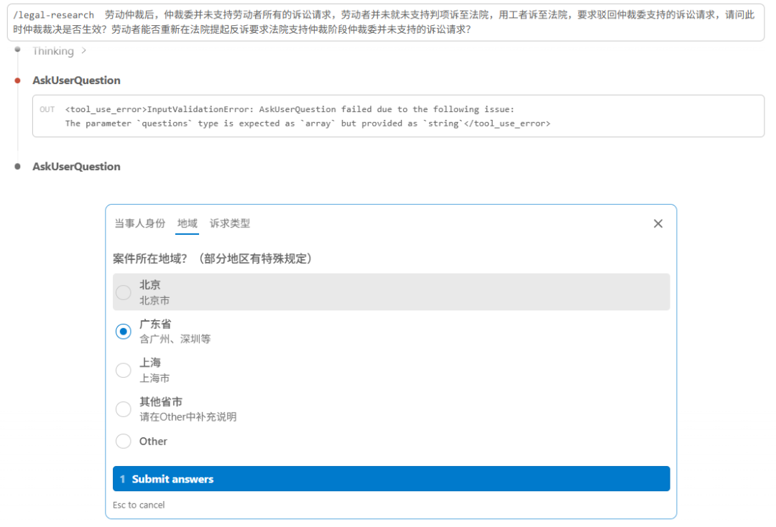Screen dimensions: 776x527
Task: Select the 广东省 radio button
Action: (x=124, y=331)
